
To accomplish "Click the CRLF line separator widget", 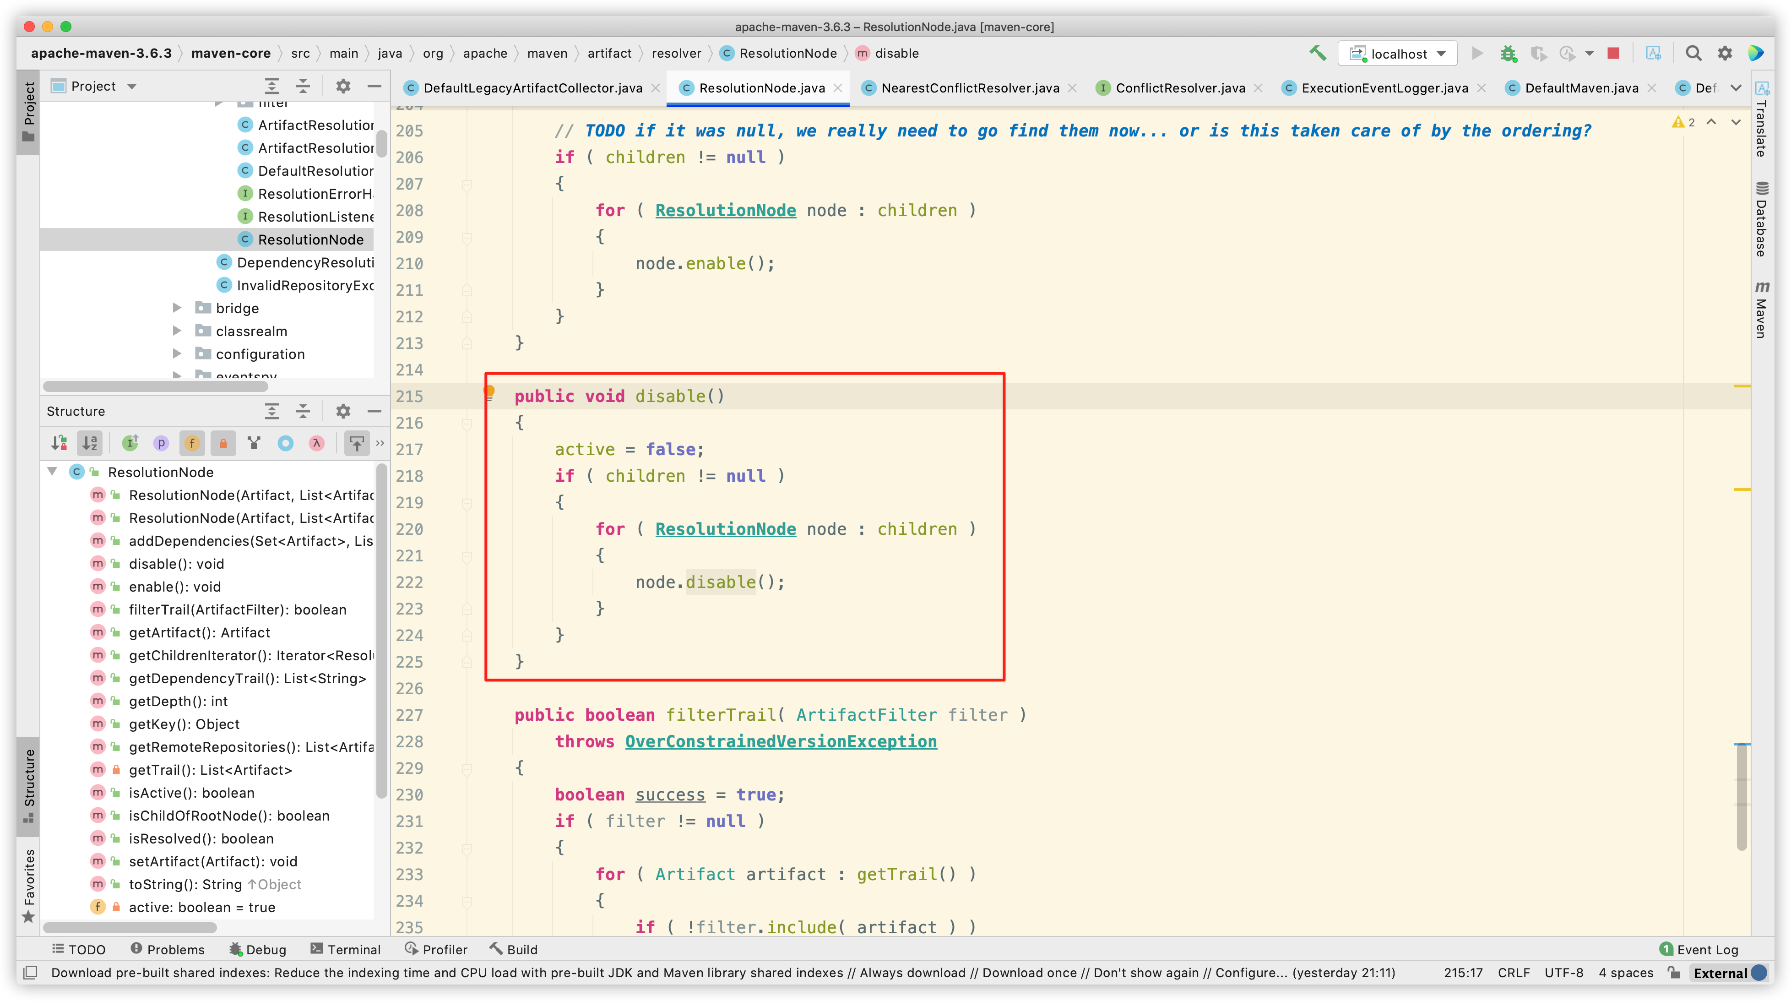I will tap(1514, 973).
